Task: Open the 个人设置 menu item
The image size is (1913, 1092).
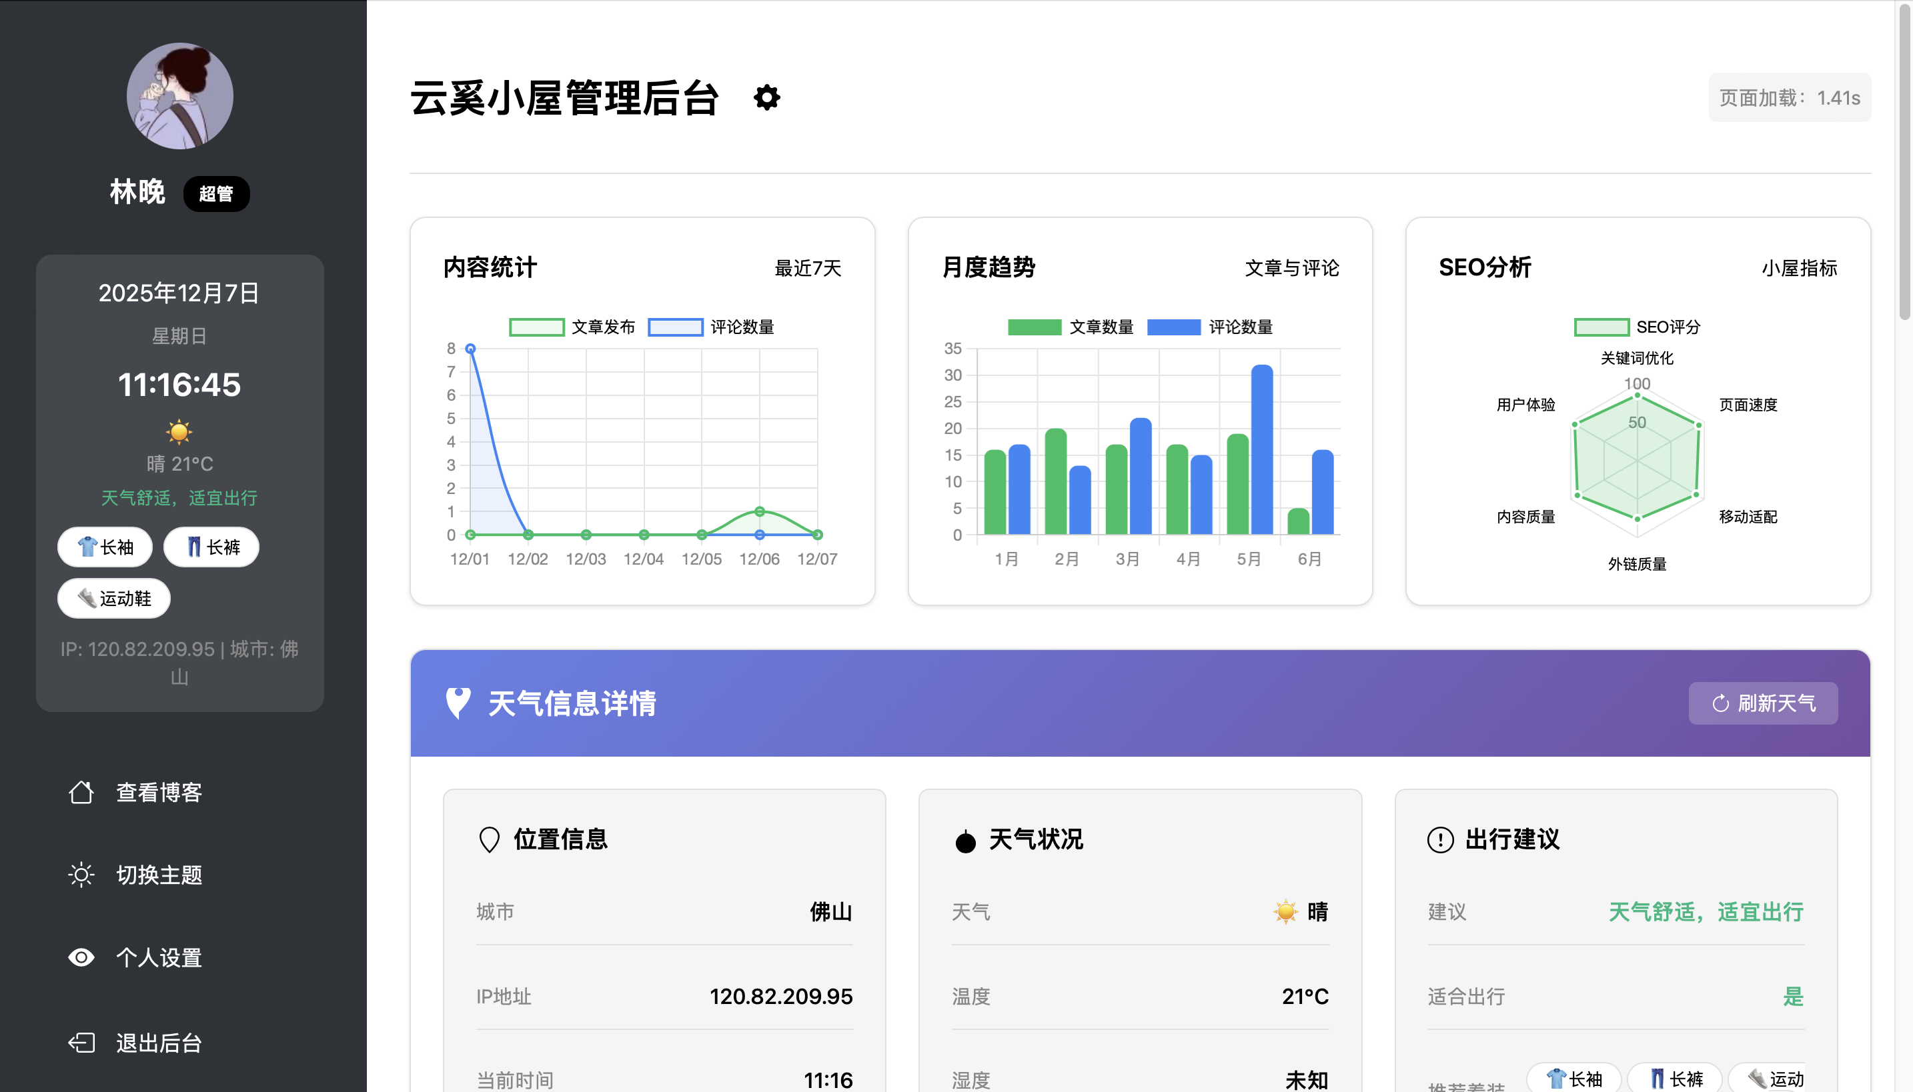Action: [x=159, y=957]
